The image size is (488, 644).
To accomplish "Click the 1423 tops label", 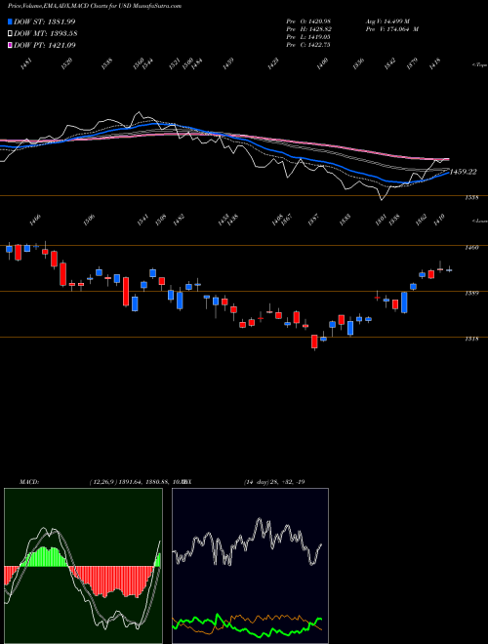I will tap(273, 63).
